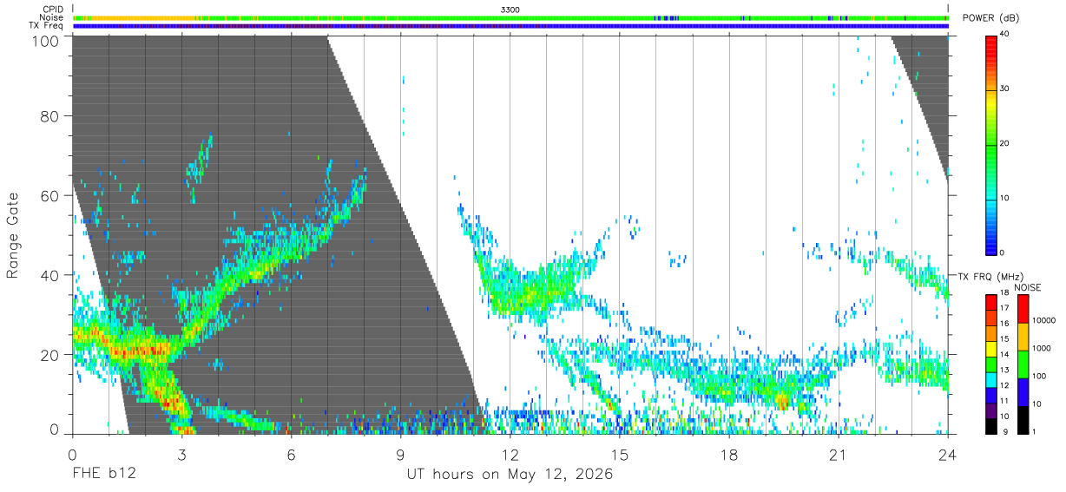Image resolution: width=1066 pixels, height=492 pixels.
Task: Click x-axis tick label 3
Action: 181,454
